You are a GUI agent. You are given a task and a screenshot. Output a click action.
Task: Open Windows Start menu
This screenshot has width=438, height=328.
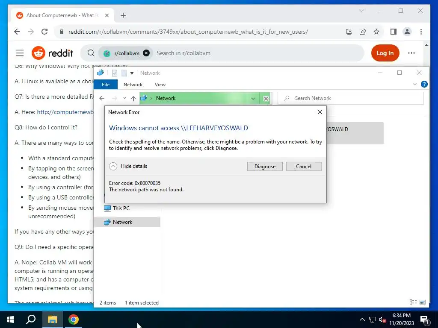pyautogui.click(x=10, y=319)
